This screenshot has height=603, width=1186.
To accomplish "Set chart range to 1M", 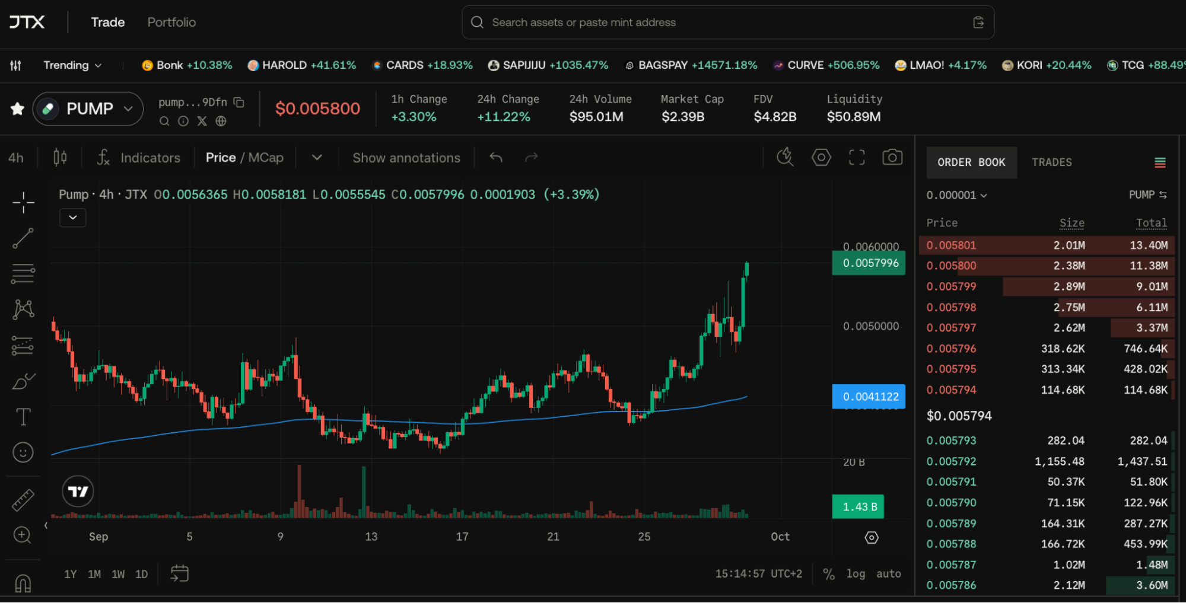I will tap(94, 574).
